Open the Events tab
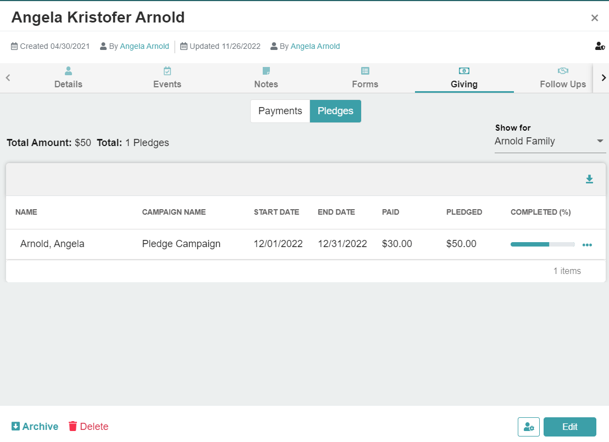Viewport: 609px width, 442px height. coord(168,78)
